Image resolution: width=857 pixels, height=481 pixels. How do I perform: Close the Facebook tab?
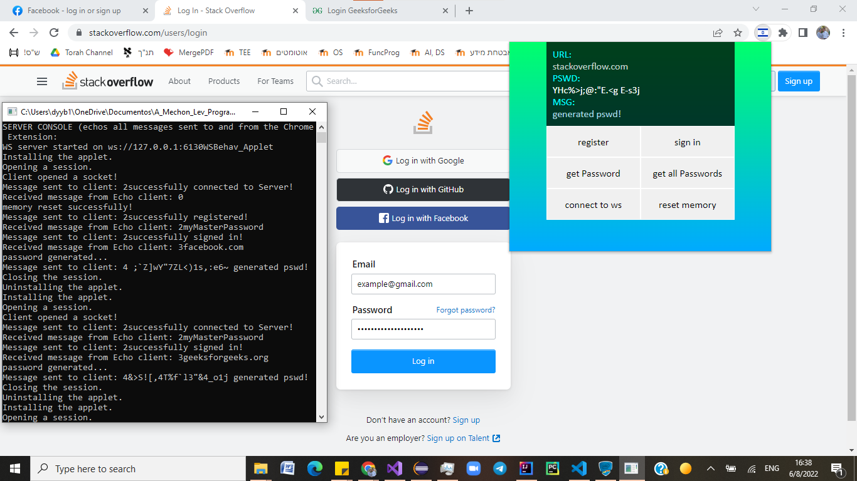point(146,11)
